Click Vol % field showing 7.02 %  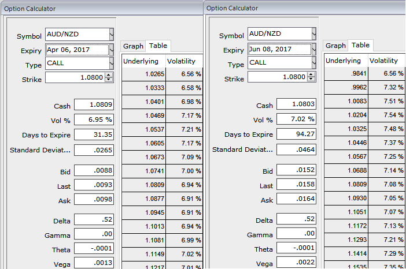[x=297, y=119]
